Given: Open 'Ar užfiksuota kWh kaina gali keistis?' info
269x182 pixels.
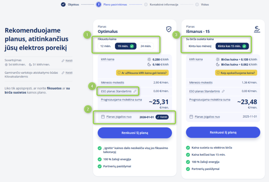Looking at the screenshot, I should (142, 73).
